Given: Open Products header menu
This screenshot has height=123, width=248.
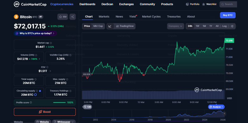Looking at the screenshot, I should click(167, 4).
